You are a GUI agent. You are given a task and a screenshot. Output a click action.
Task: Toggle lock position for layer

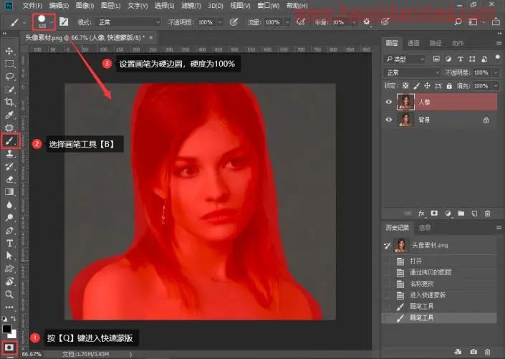[x=427, y=86]
